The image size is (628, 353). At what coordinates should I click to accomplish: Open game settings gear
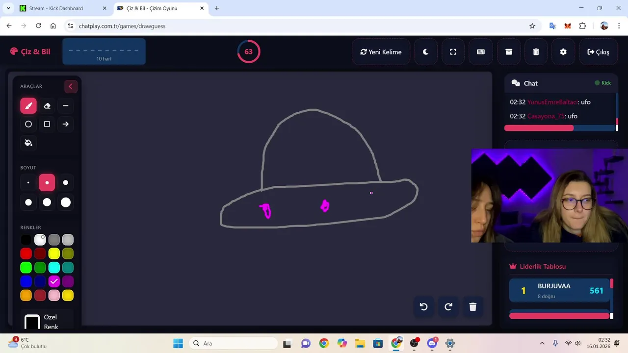[x=563, y=52]
